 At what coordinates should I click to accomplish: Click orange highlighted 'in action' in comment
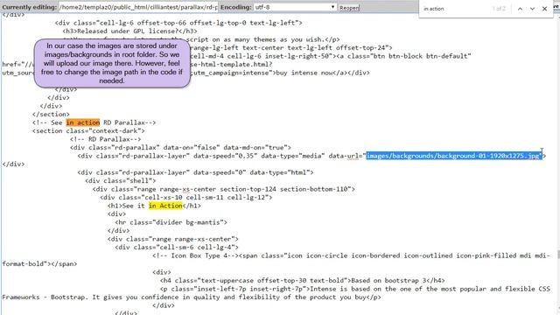coord(83,122)
